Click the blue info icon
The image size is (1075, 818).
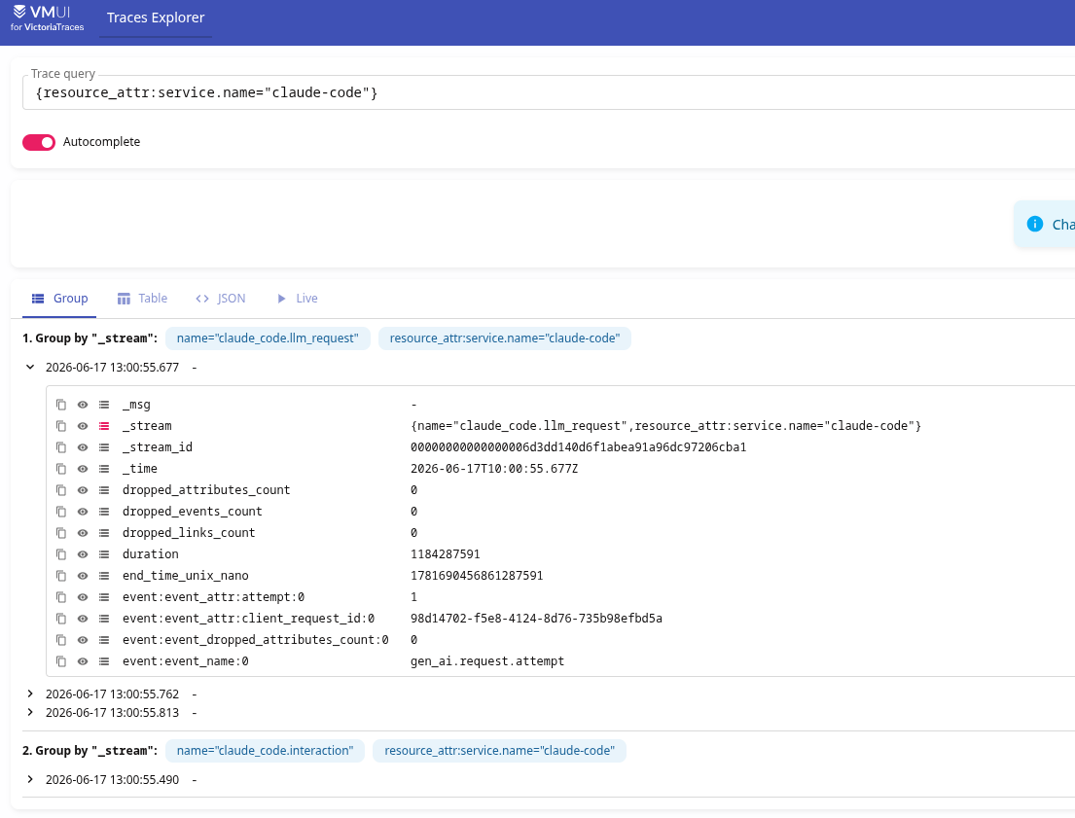[1034, 225]
